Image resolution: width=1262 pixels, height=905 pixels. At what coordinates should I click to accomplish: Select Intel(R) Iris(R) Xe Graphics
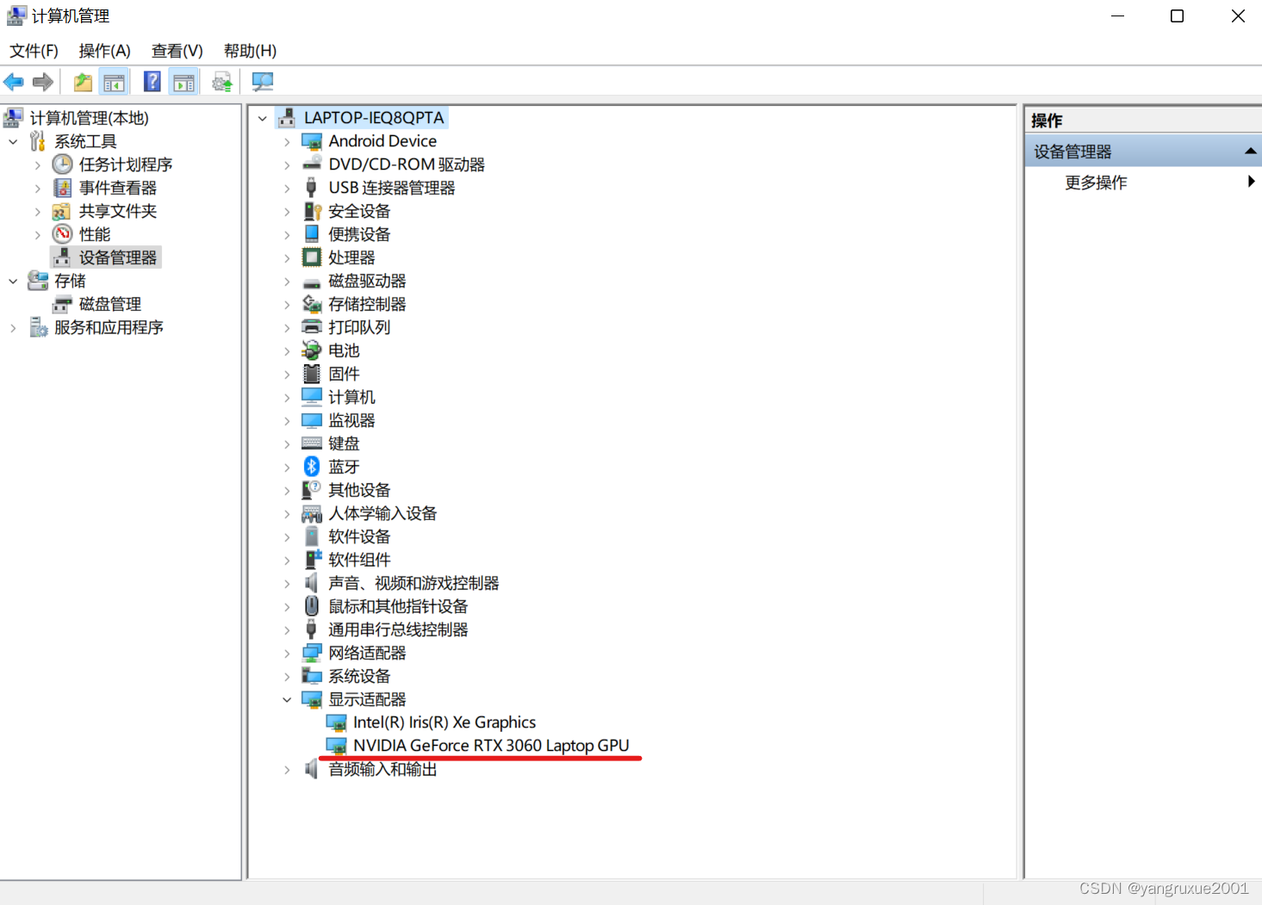444,722
